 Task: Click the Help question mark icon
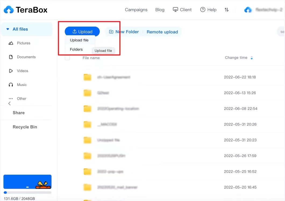click(x=202, y=10)
